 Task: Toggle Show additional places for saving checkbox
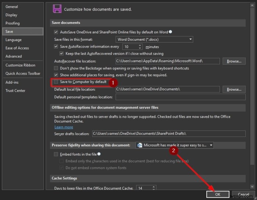point(56,75)
